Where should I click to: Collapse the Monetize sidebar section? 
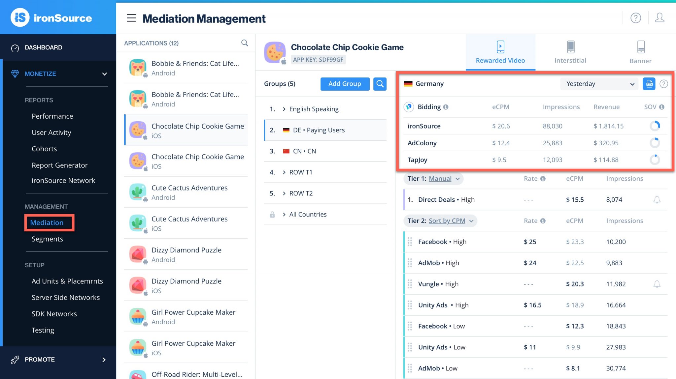(104, 74)
